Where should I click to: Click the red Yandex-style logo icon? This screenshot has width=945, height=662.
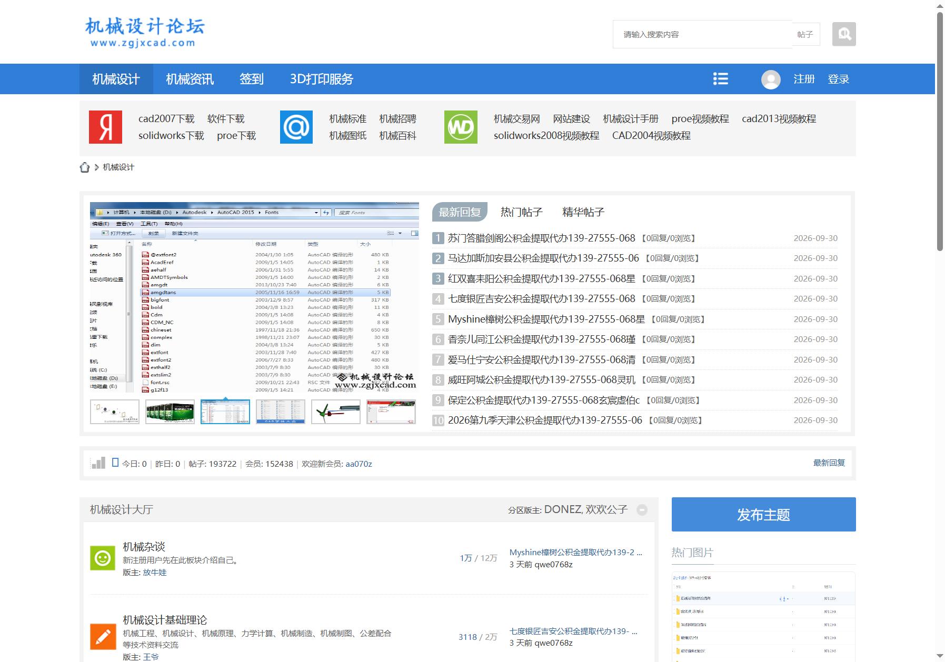[105, 127]
